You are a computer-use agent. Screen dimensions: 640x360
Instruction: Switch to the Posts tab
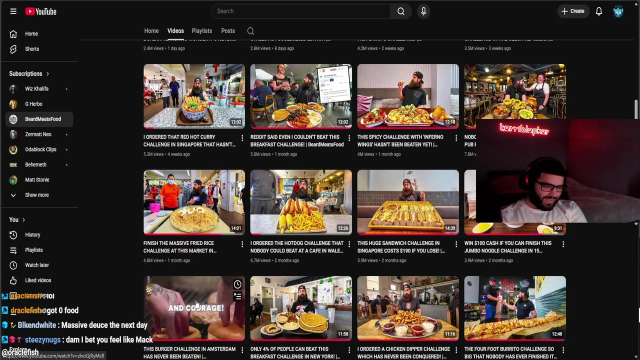[x=228, y=31]
